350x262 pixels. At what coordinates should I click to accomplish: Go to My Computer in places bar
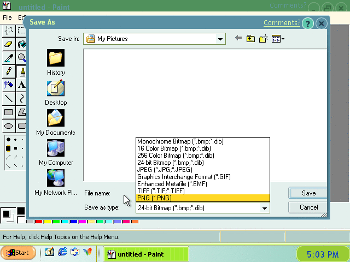tap(56, 153)
